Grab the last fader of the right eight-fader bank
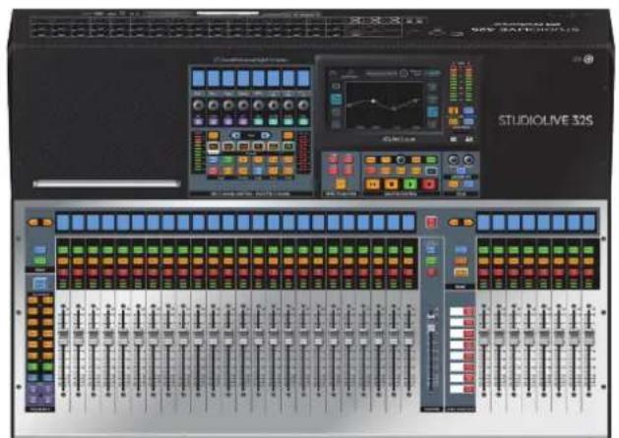The height and width of the screenshot is (438, 619). (x=588, y=337)
